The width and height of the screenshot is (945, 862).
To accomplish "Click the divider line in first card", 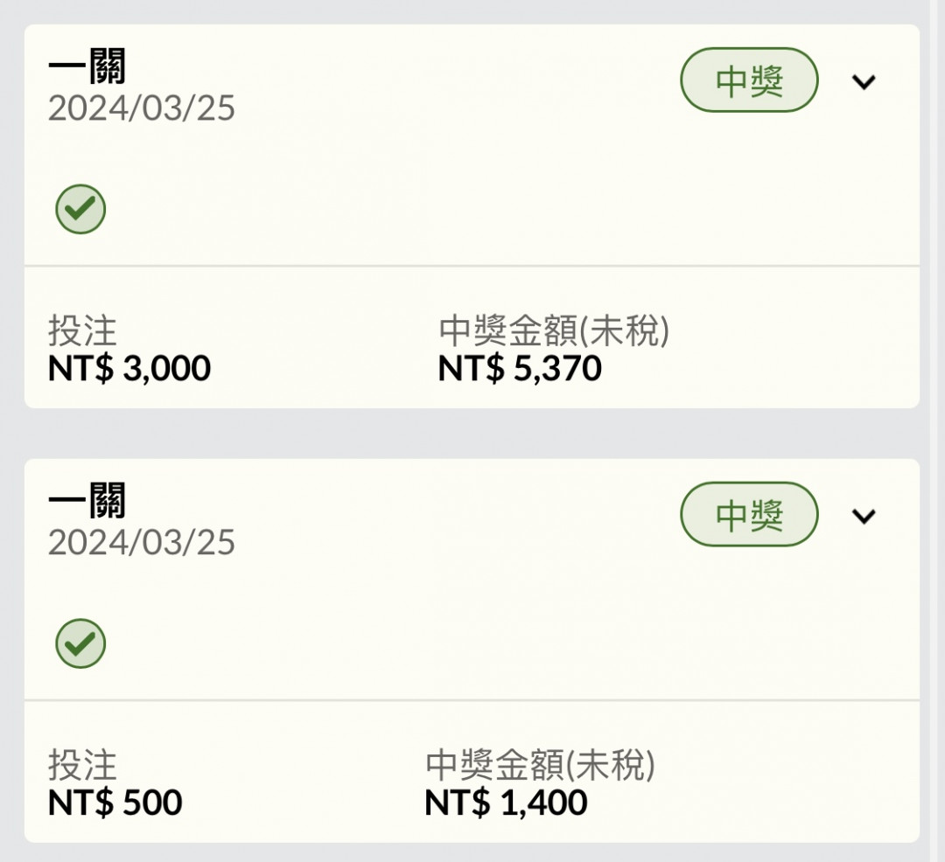I will tap(472, 266).
